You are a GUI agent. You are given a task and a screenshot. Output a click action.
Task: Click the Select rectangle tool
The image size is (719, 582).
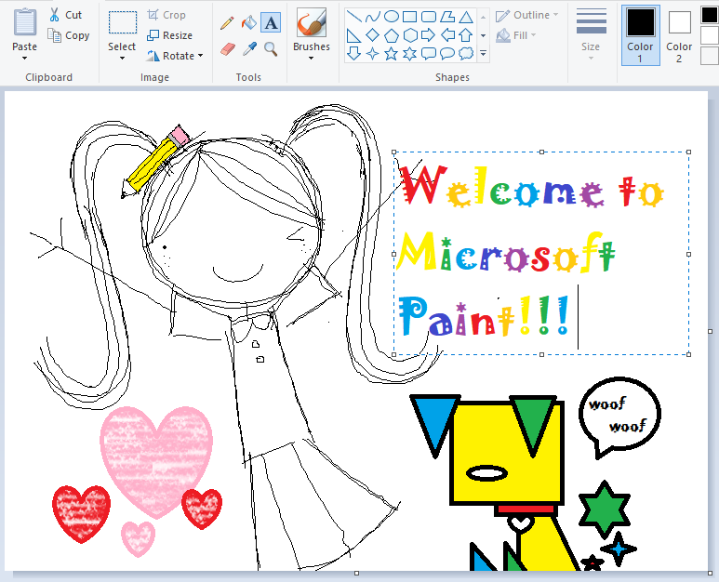point(123,23)
